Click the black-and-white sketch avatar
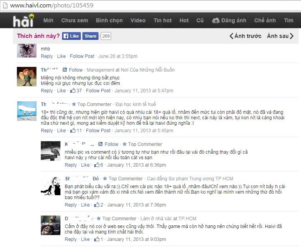The image size is (301, 248). (51, 185)
